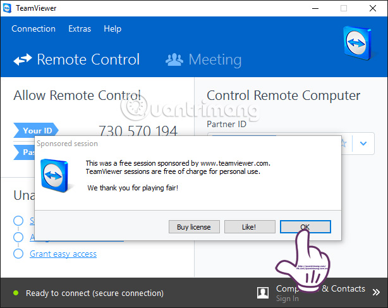Open the Grant easy access link
The image size is (388, 308).
click(63, 254)
